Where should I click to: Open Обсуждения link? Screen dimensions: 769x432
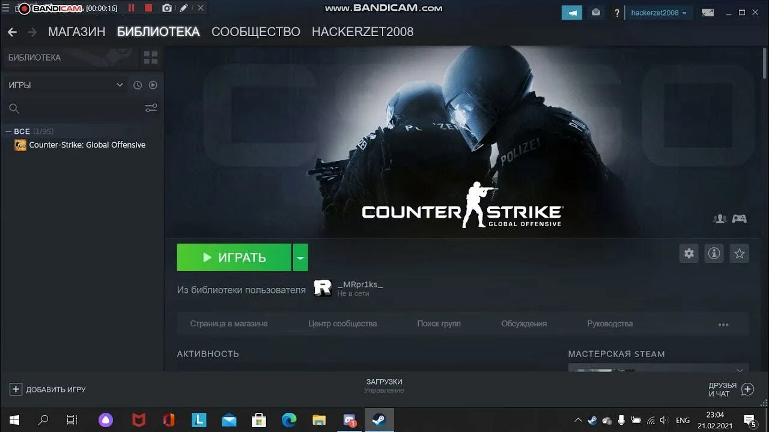524,323
